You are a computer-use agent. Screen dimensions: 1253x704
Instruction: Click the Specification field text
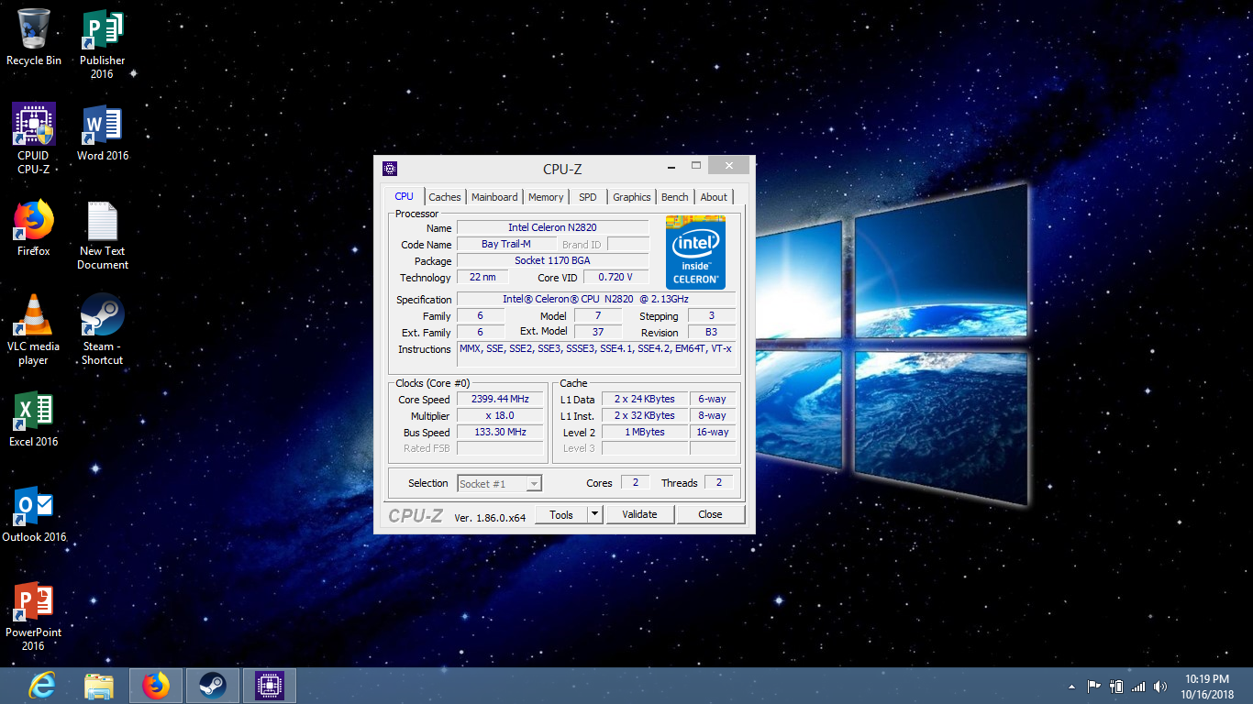[596, 299]
